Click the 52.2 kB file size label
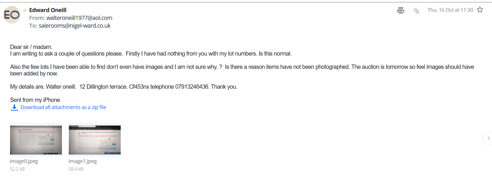This screenshot has width=492, height=188. coord(17,169)
